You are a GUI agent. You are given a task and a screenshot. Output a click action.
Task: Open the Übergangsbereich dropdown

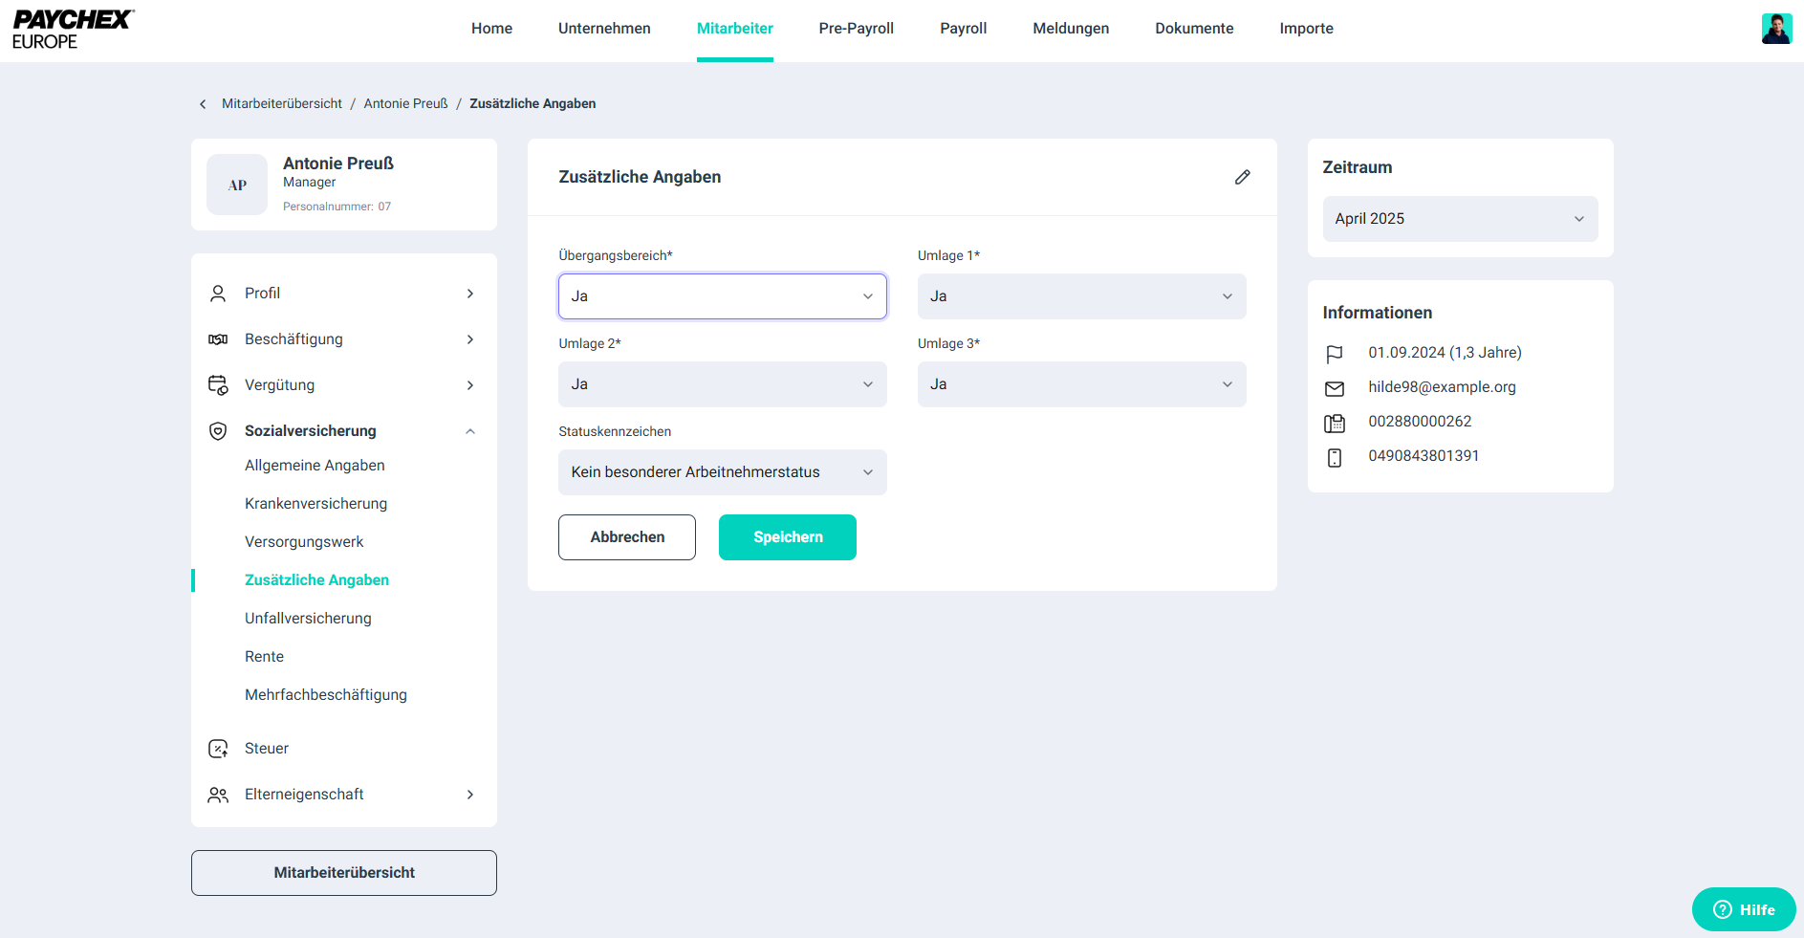(722, 296)
